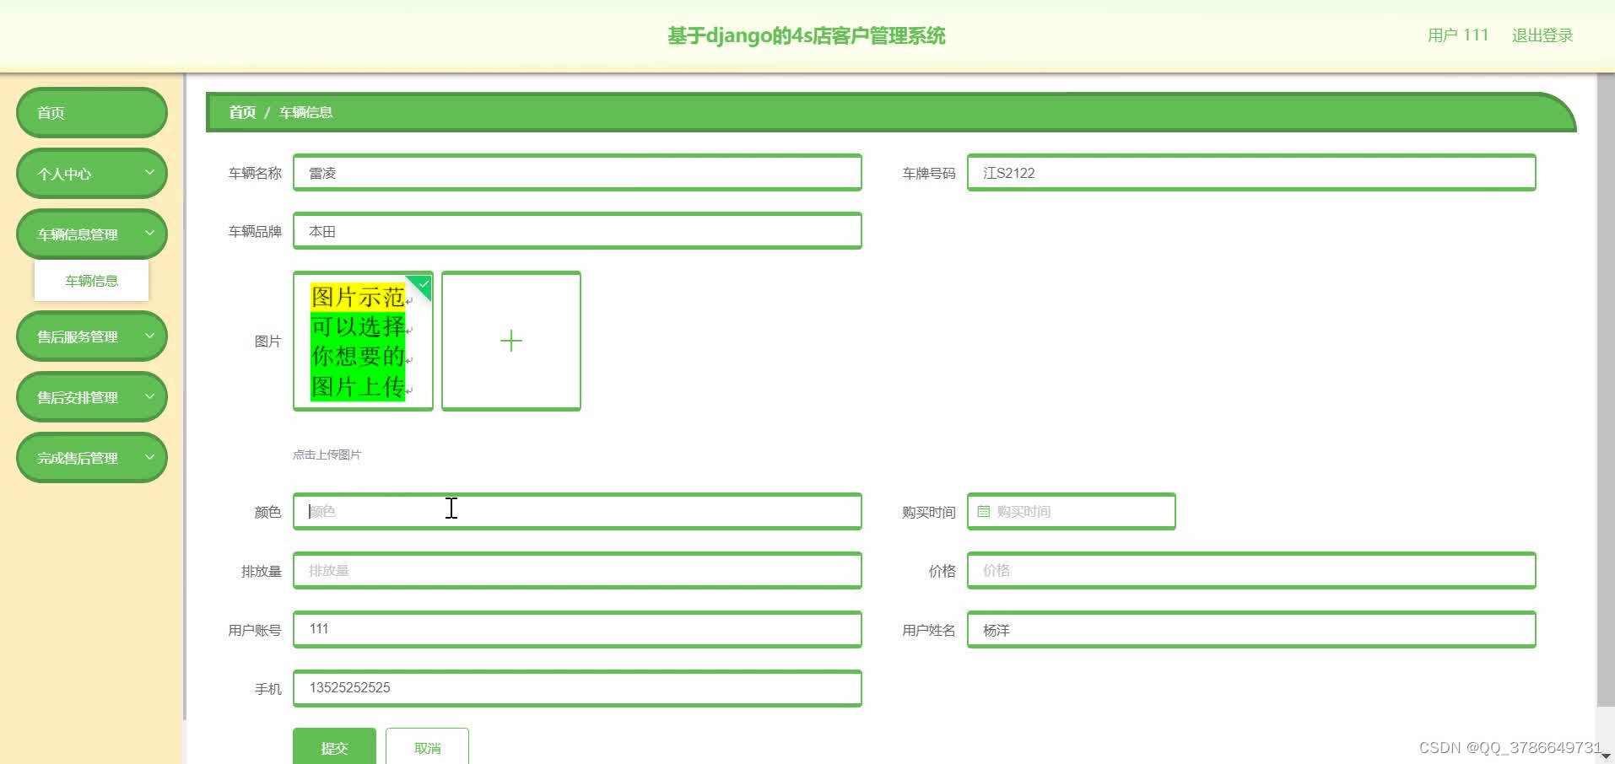Click into the 排放量 input field
Image resolution: width=1615 pixels, height=764 pixels.
click(x=577, y=570)
